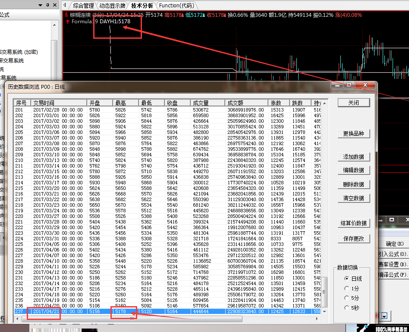Screen dimensions: 409x332
Task: Close the left panel with X icon
Action: pyautogui.click(x=55, y=5)
